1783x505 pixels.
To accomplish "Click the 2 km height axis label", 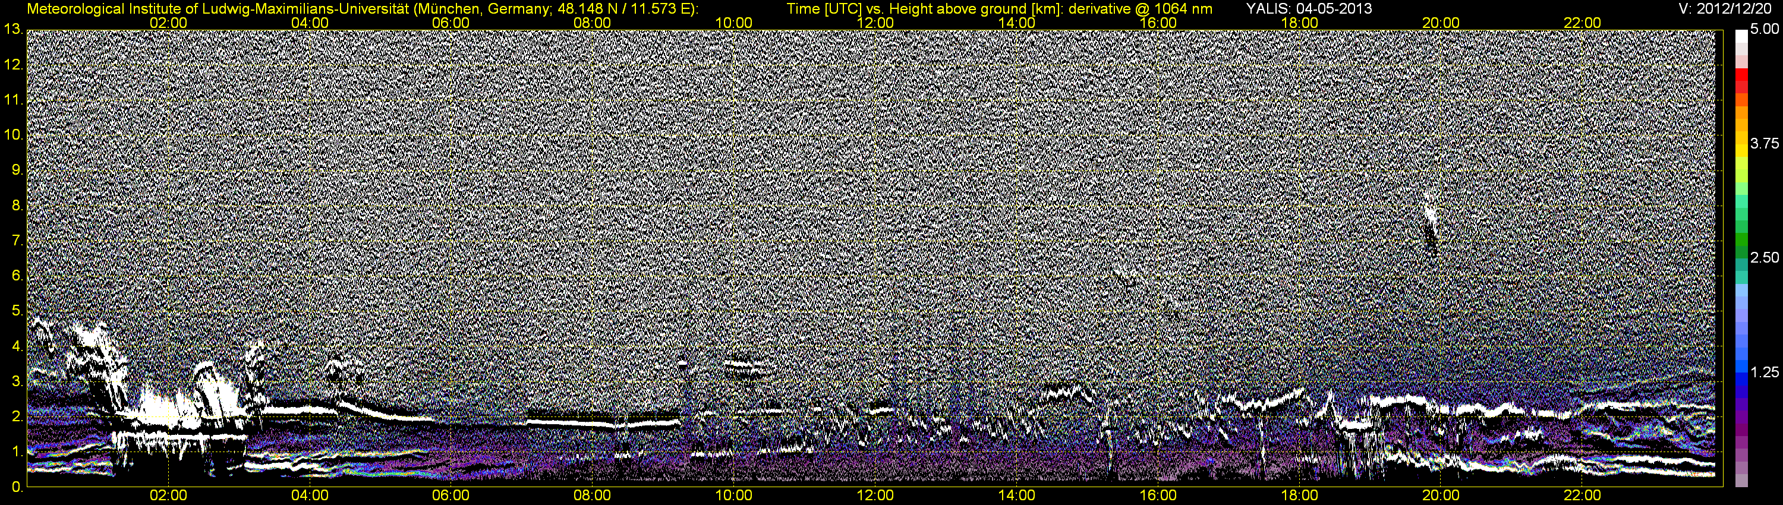I will click(x=17, y=417).
